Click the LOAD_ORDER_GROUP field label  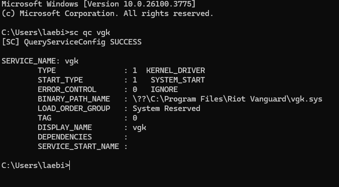(x=74, y=108)
